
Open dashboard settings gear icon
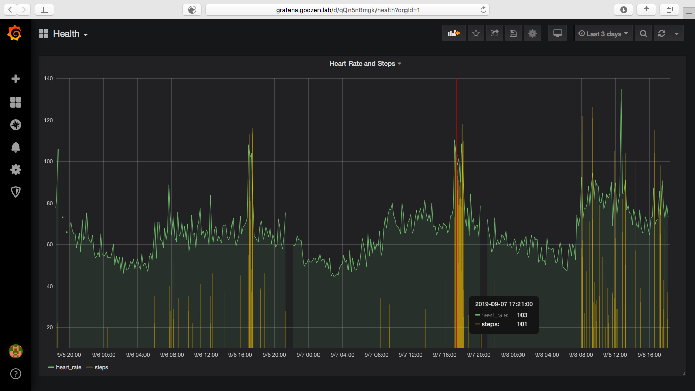click(532, 33)
